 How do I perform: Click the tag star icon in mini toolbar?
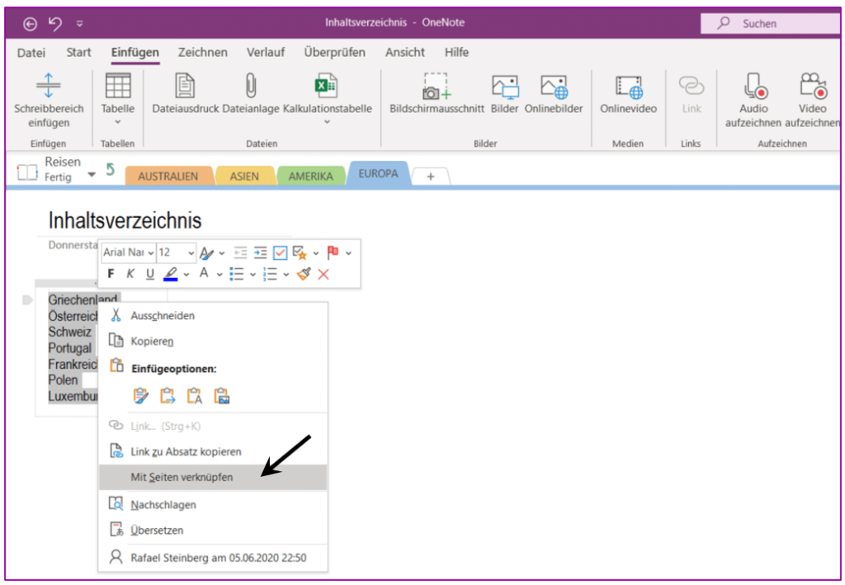pos(300,252)
